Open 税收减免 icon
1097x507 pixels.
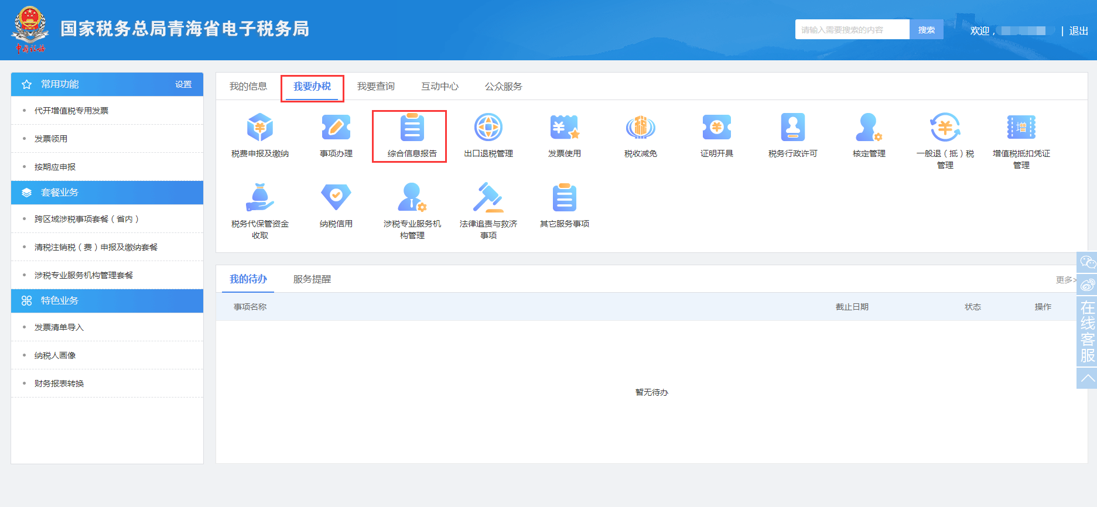[x=641, y=127]
